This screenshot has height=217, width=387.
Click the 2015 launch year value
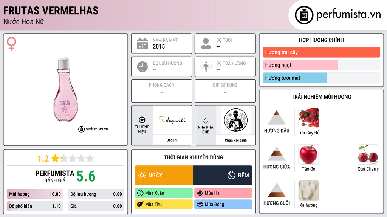pyautogui.click(x=159, y=46)
